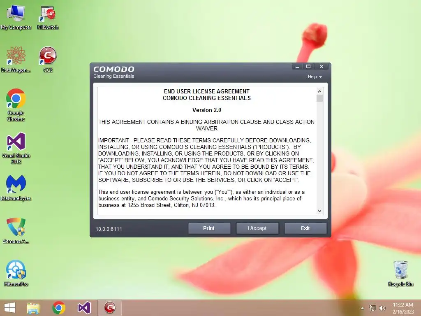Select the Malwarebytes desktop shortcut
Viewport: 421px width, 316px height.
click(x=16, y=188)
